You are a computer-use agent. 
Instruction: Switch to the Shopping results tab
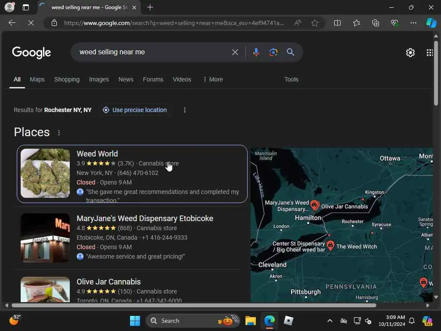pyautogui.click(x=67, y=79)
